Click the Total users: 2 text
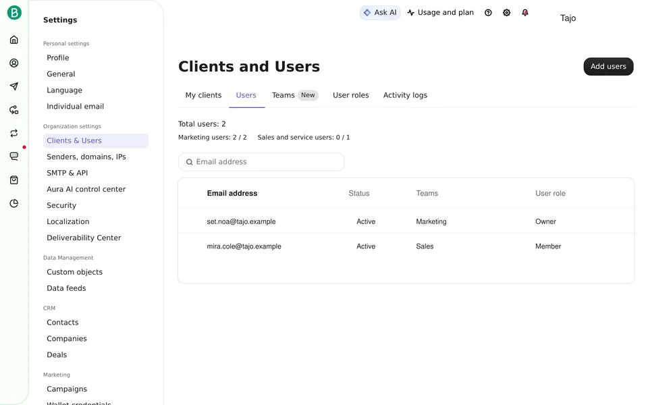This screenshot has width=648, height=405. click(x=202, y=124)
